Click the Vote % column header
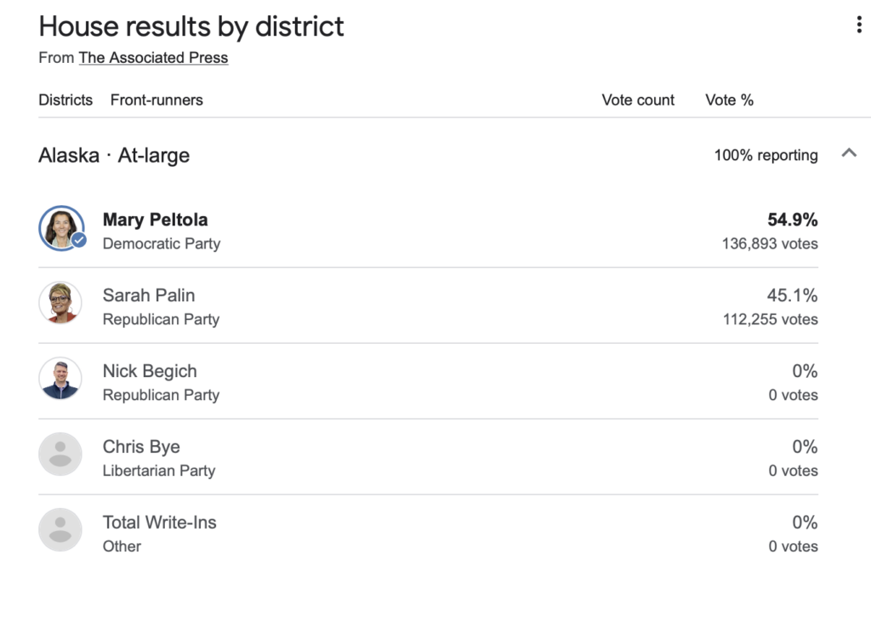 [729, 100]
